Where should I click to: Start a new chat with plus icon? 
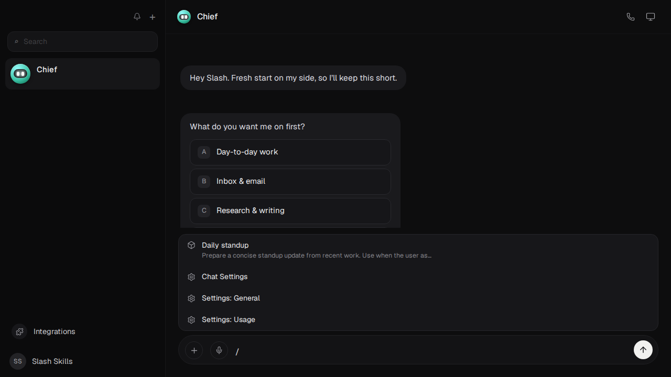click(153, 17)
